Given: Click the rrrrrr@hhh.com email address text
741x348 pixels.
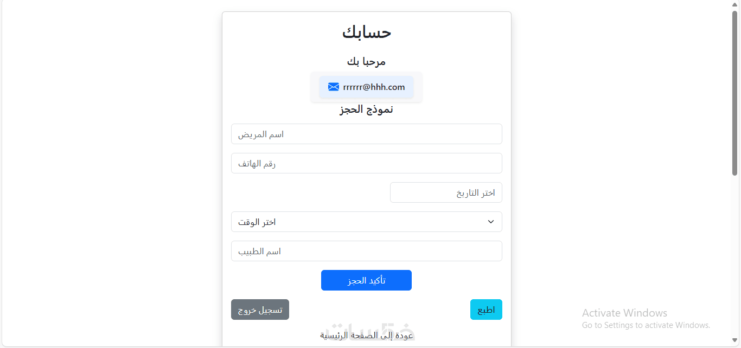Looking at the screenshot, I should [x=374, y=87].
